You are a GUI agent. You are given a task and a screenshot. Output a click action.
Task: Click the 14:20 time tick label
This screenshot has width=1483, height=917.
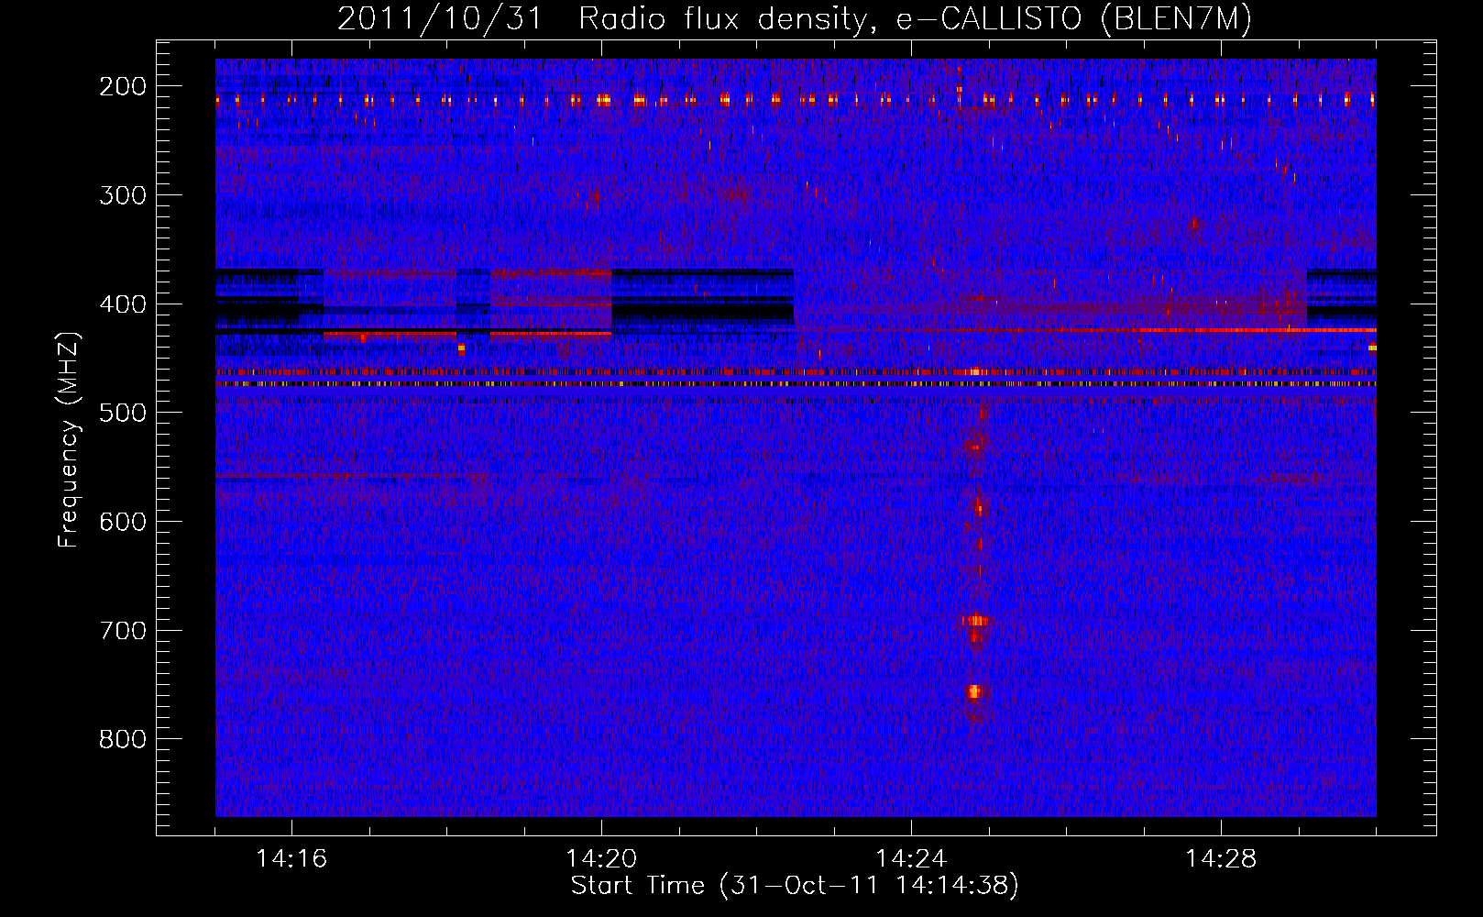[601, 859]
